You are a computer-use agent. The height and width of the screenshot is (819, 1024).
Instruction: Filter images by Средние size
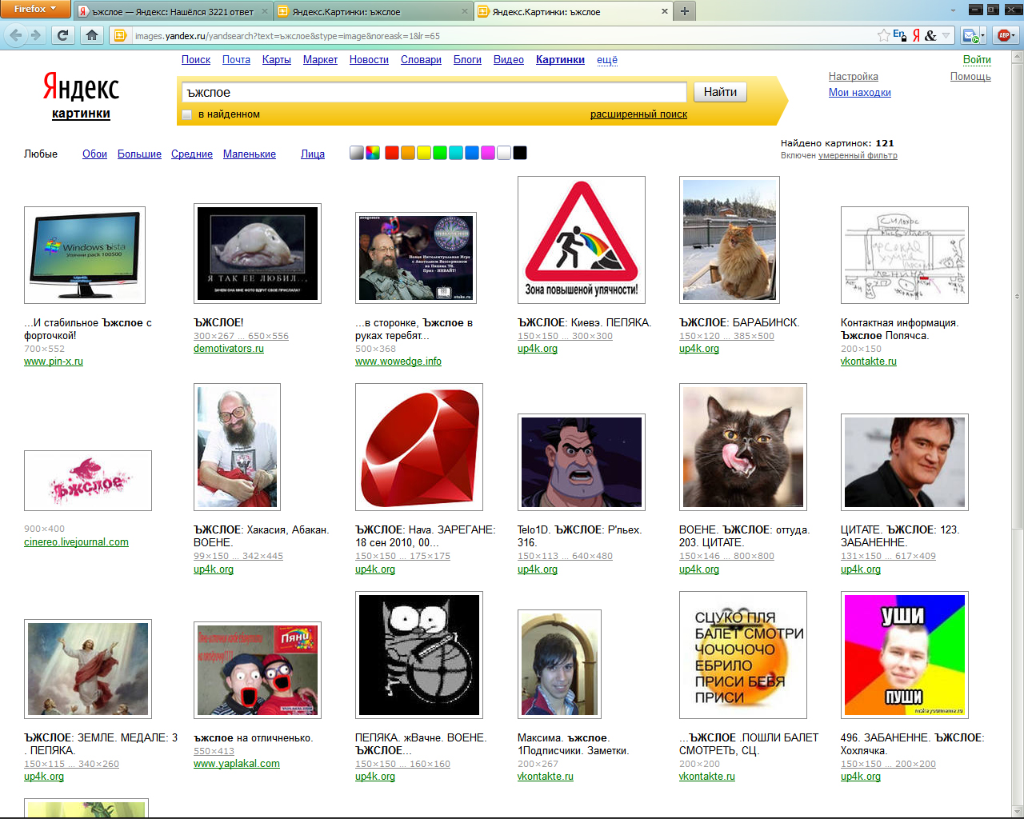192,154
